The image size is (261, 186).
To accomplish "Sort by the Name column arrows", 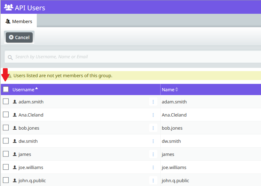I will (x=177, y=90).
